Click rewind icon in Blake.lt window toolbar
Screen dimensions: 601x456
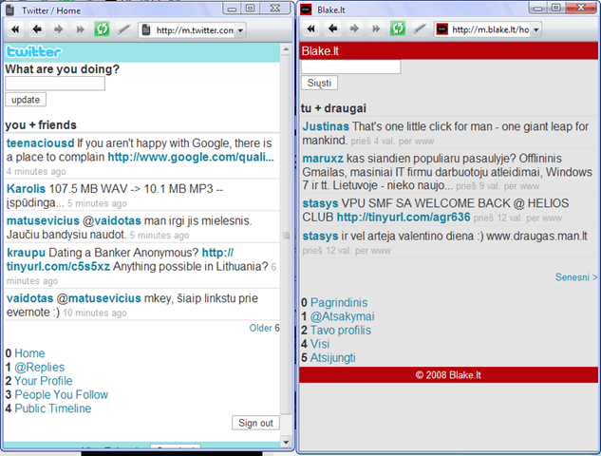[311, 28]
